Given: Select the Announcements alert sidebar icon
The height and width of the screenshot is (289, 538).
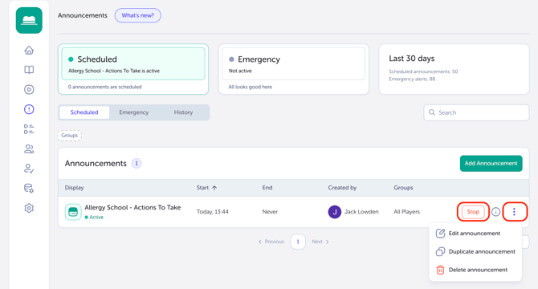Looking at the screenshot, I should pos(29,109).
